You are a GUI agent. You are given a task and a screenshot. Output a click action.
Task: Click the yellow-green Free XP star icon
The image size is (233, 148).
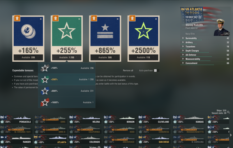coord(143,31)
